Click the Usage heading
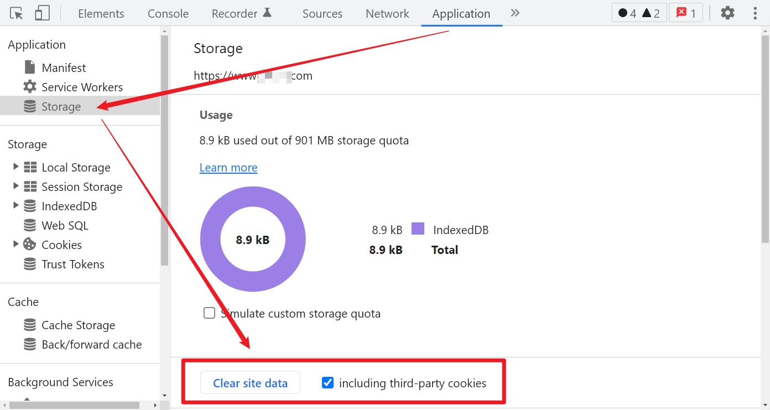 pyautogui.click(x=216, y=115)
